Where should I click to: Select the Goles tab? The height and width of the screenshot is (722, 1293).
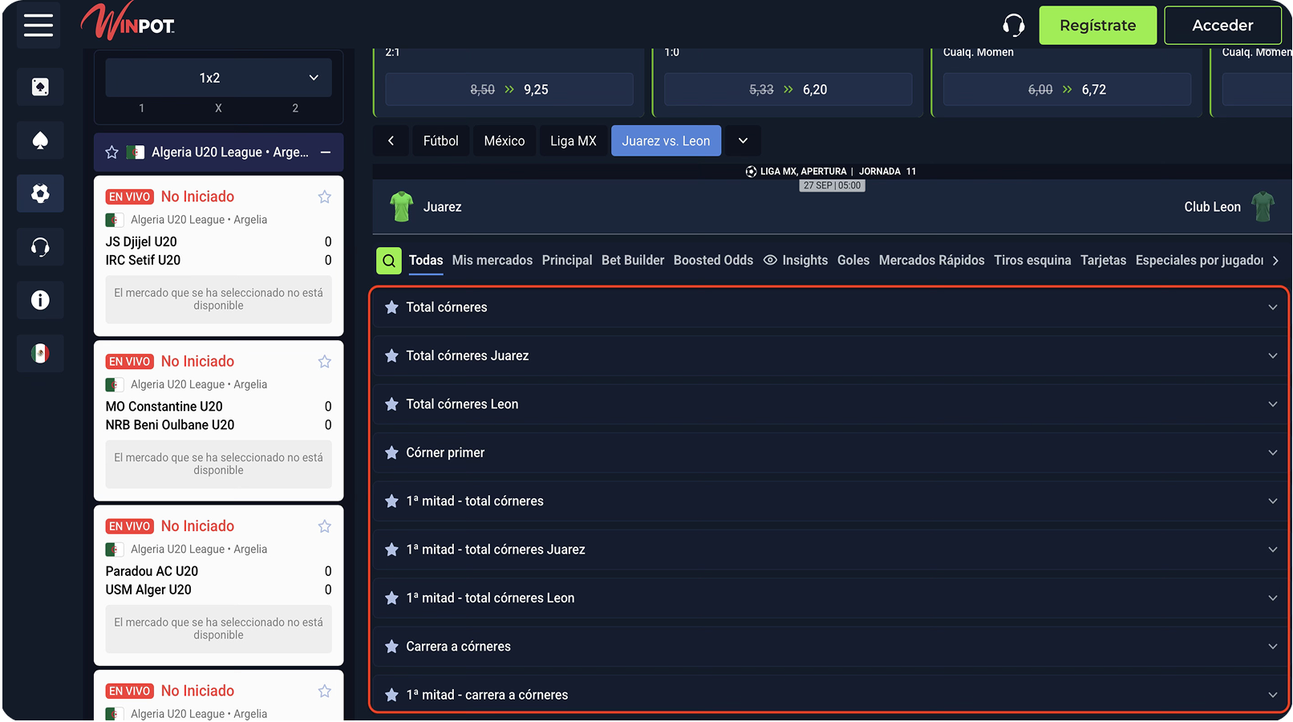pos(853,261)
